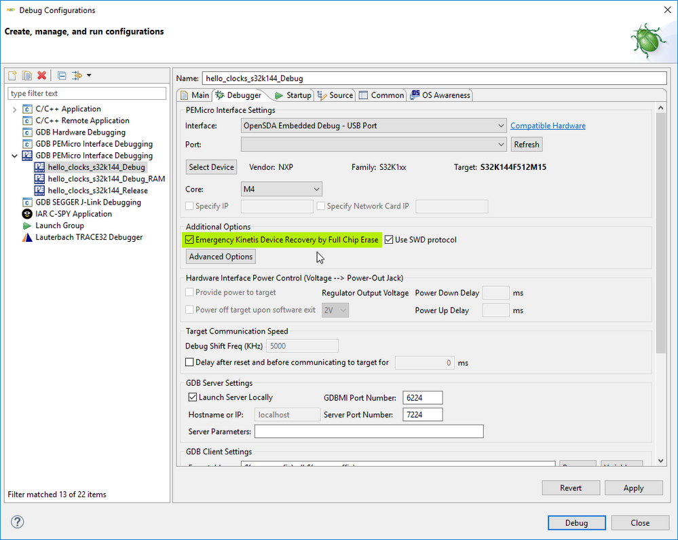
Task: Toggle Power off target upon software exit
Action: [x=189, y=310]
